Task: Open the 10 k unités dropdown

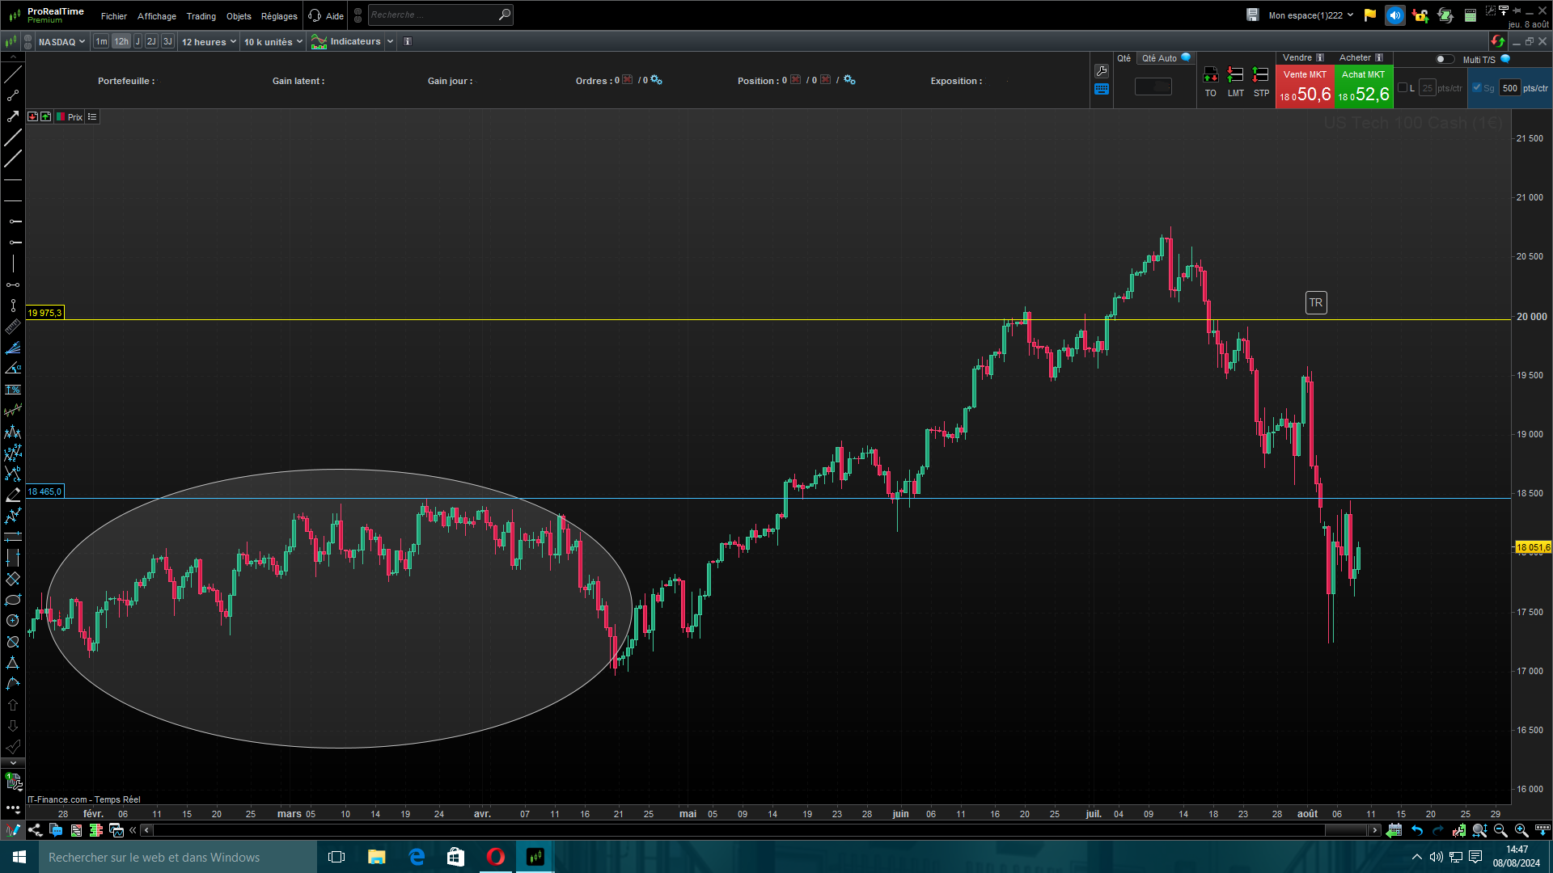Action: click(x=273, y=42)
